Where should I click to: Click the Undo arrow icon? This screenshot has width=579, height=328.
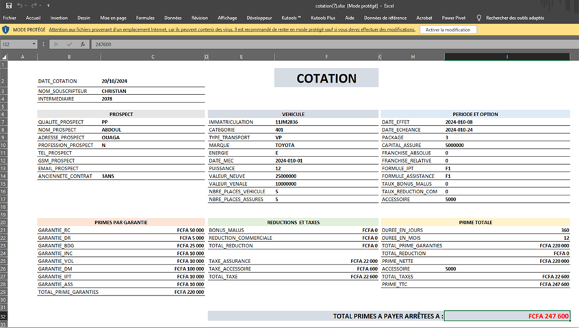tap(21, 5)
